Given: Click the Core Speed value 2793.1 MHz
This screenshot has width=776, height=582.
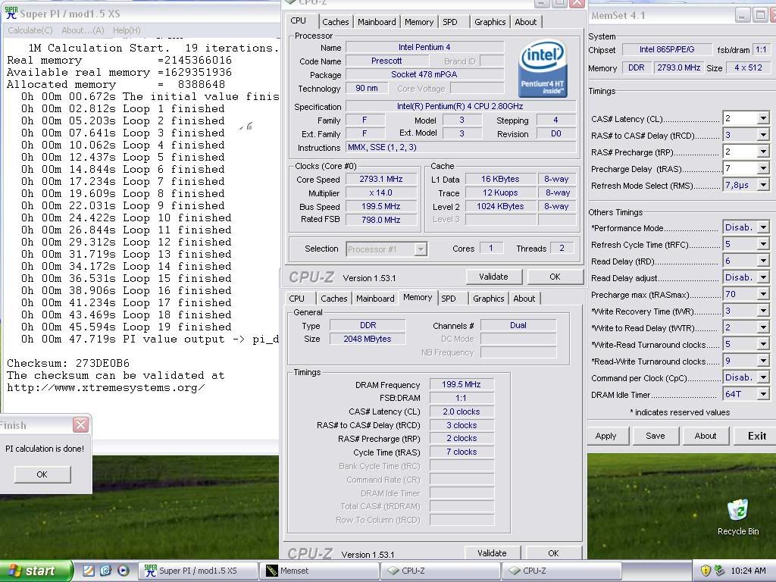Looking at the screenshot, I should click(x=380, y=179).
